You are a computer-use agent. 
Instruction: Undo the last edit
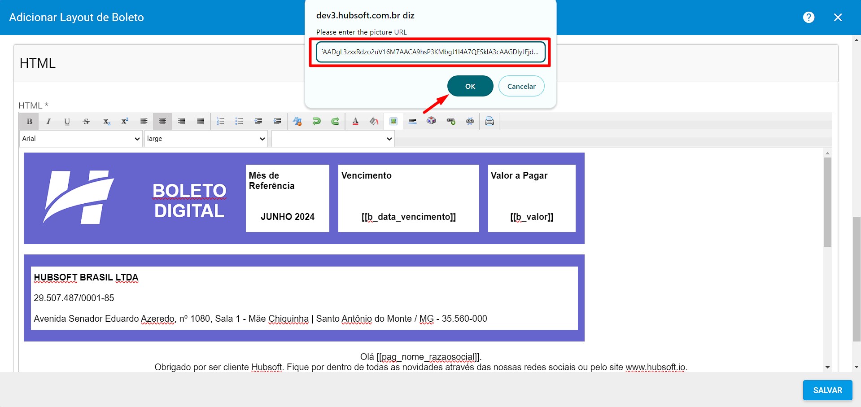point(316,121)
